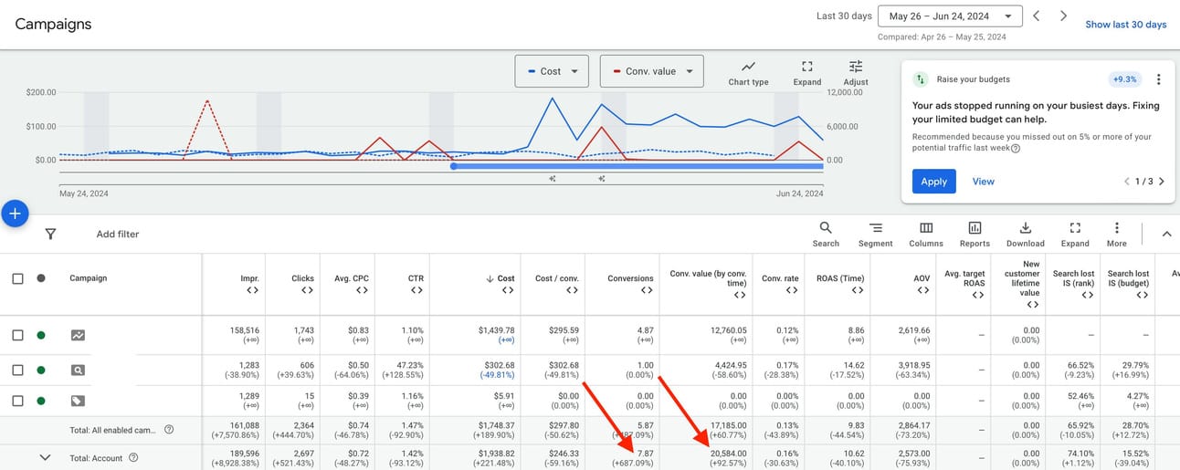The height and width of the screenshot is (470, 1180).
Task: Click the AOV column header
Action: click(922, 278)
